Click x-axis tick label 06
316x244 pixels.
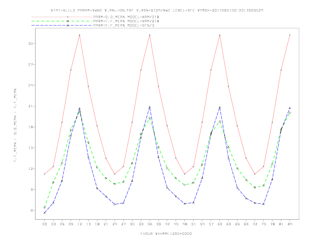point(62,224)
